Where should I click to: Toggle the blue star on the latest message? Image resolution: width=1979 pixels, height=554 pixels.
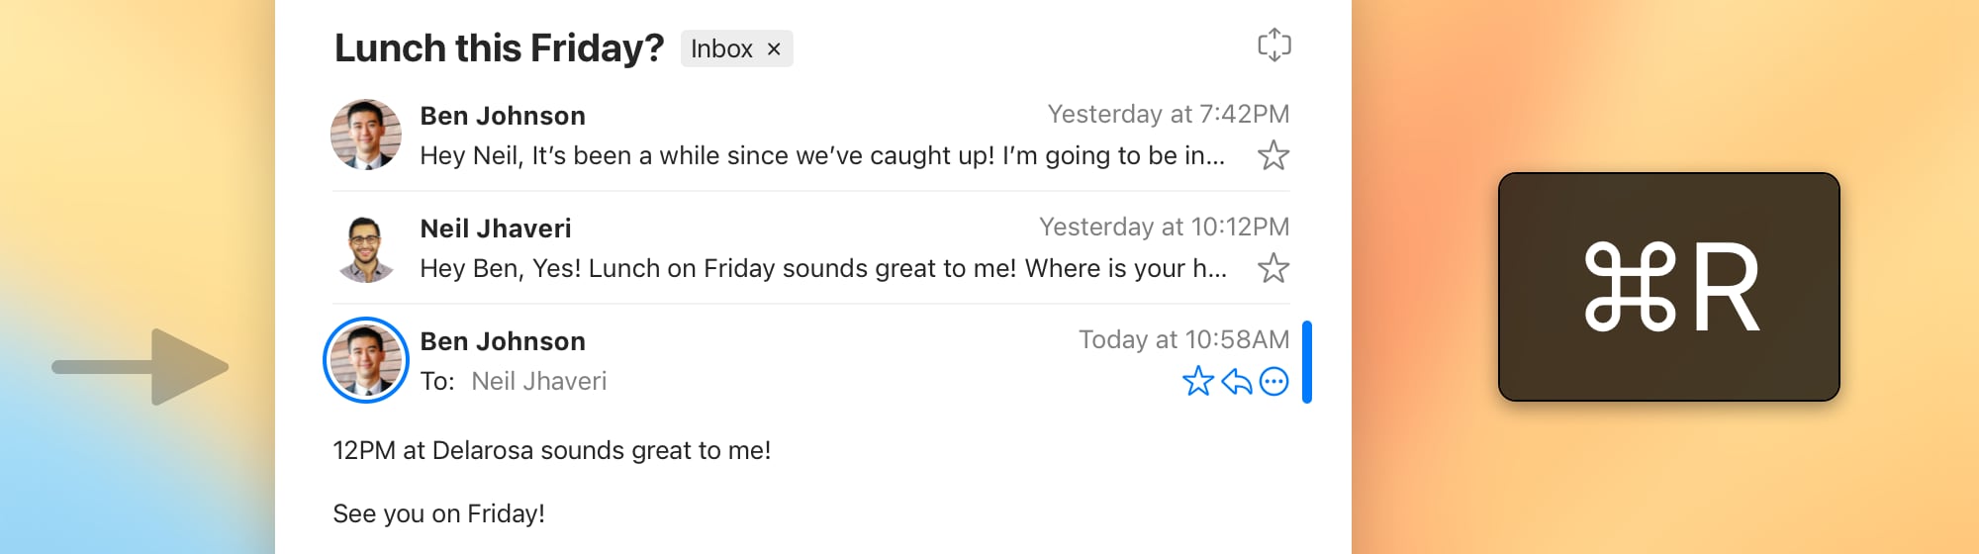pos(1197,381)
